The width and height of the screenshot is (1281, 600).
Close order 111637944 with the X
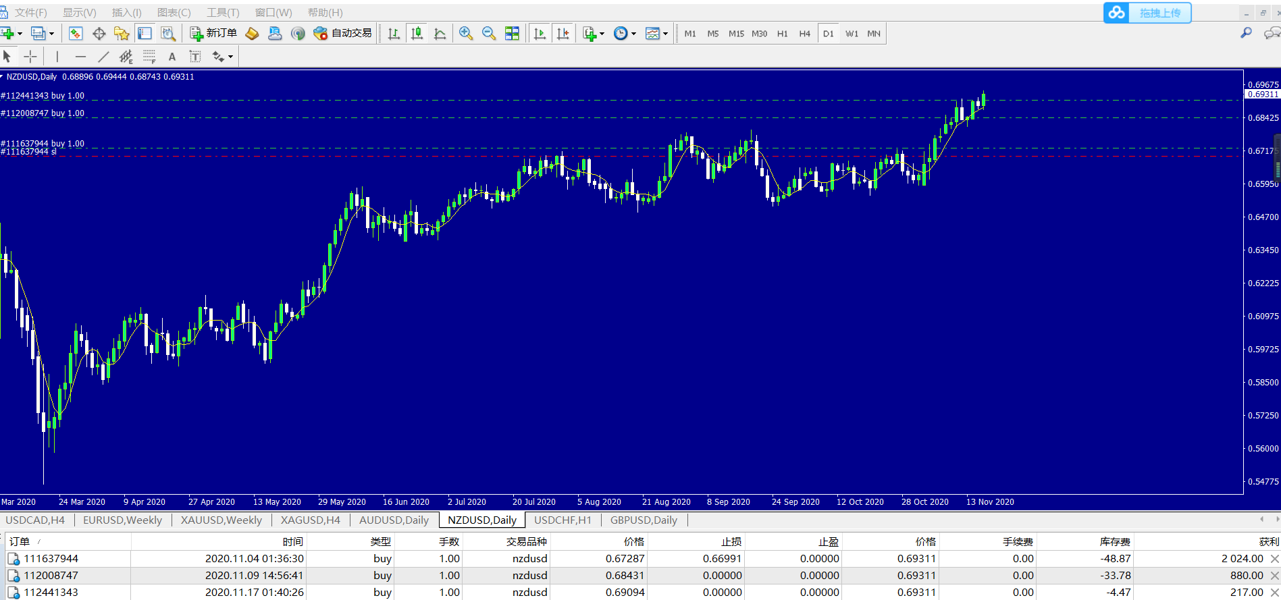pyautogui.click(x=1274, y=559)
